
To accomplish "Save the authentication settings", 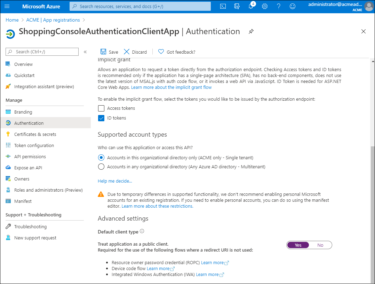I will 109,52.
